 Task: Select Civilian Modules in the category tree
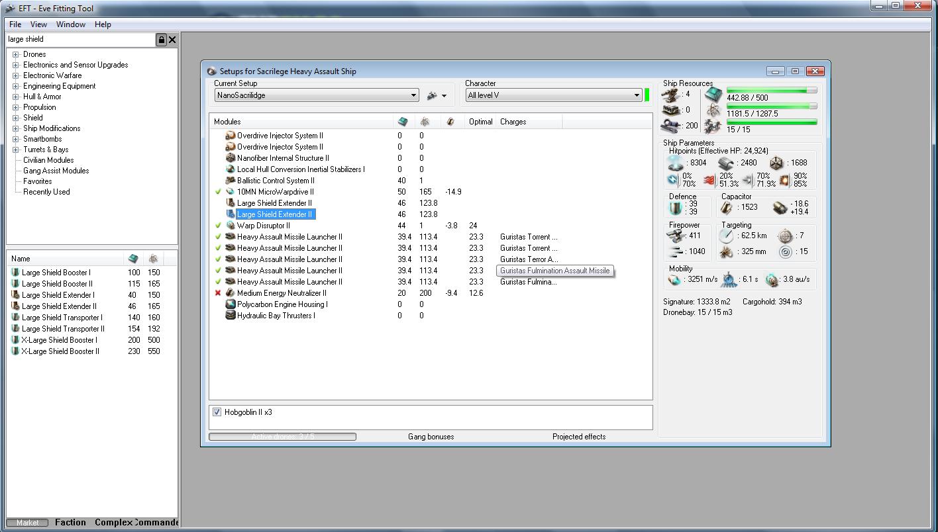[48, 160]
